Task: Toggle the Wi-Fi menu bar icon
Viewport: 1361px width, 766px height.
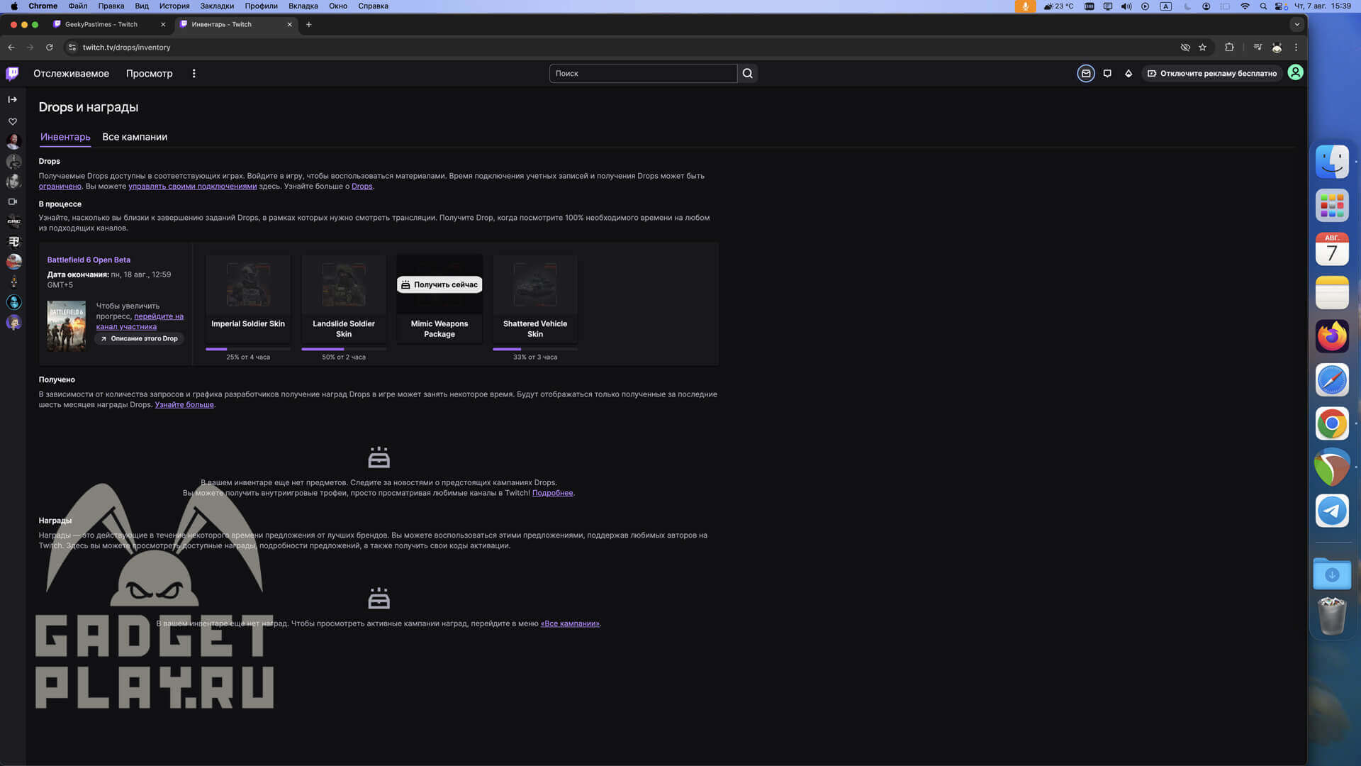Action: 1245,6
